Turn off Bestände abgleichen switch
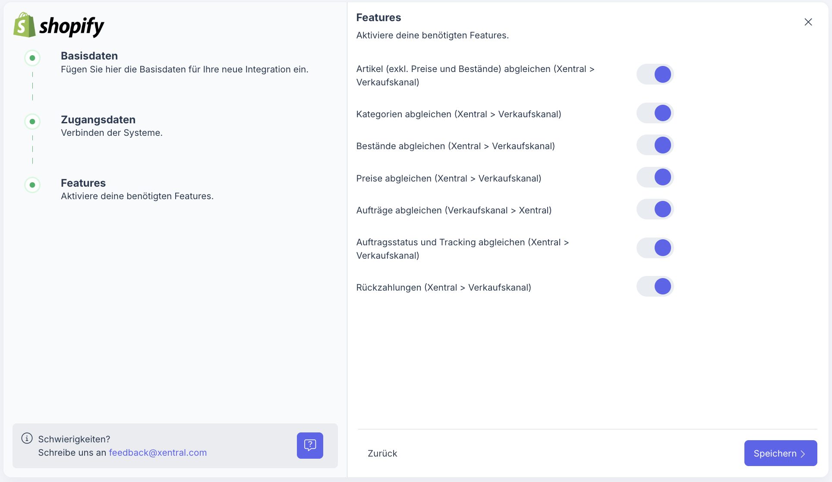The width and height of the screenshot is (832, 482). point(655,145)
